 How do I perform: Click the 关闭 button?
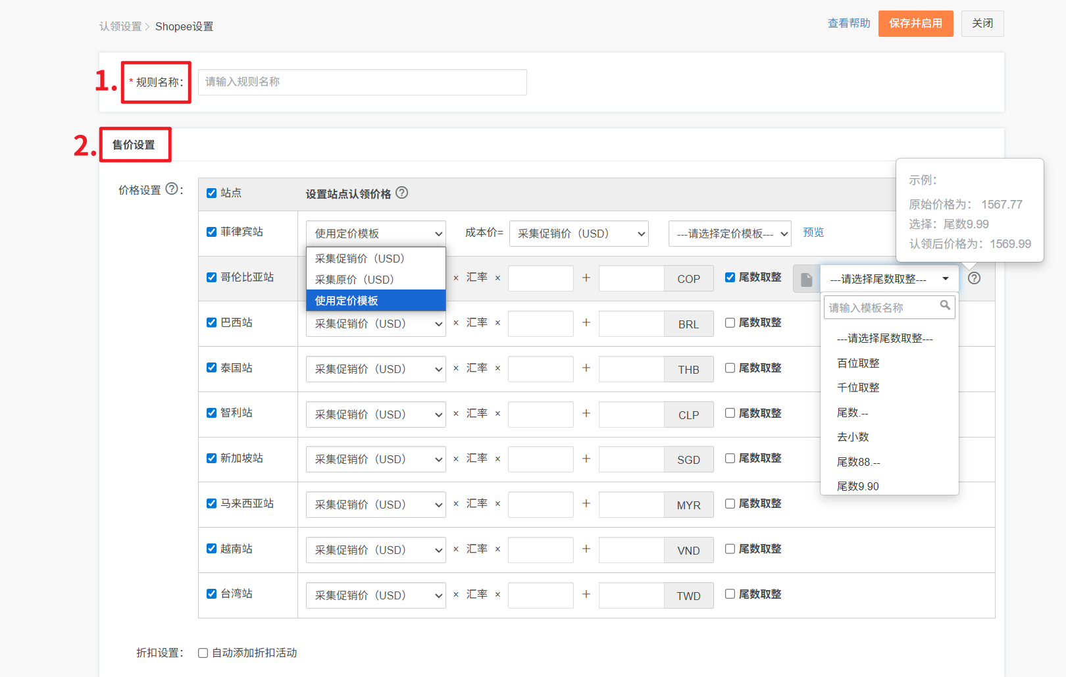click(x=982, y=24)
